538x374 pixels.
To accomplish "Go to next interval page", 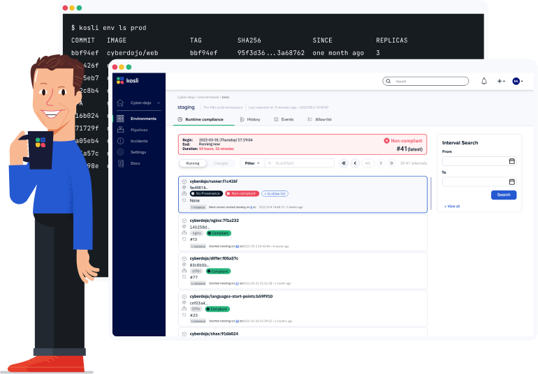I will pos(381,163).
